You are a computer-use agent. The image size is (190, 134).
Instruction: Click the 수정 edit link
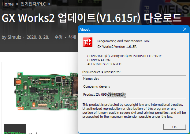58,37
